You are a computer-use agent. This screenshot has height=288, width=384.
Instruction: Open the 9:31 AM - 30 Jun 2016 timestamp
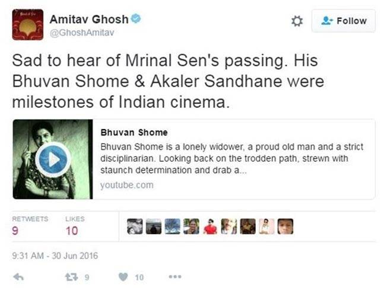pos(55,256)
